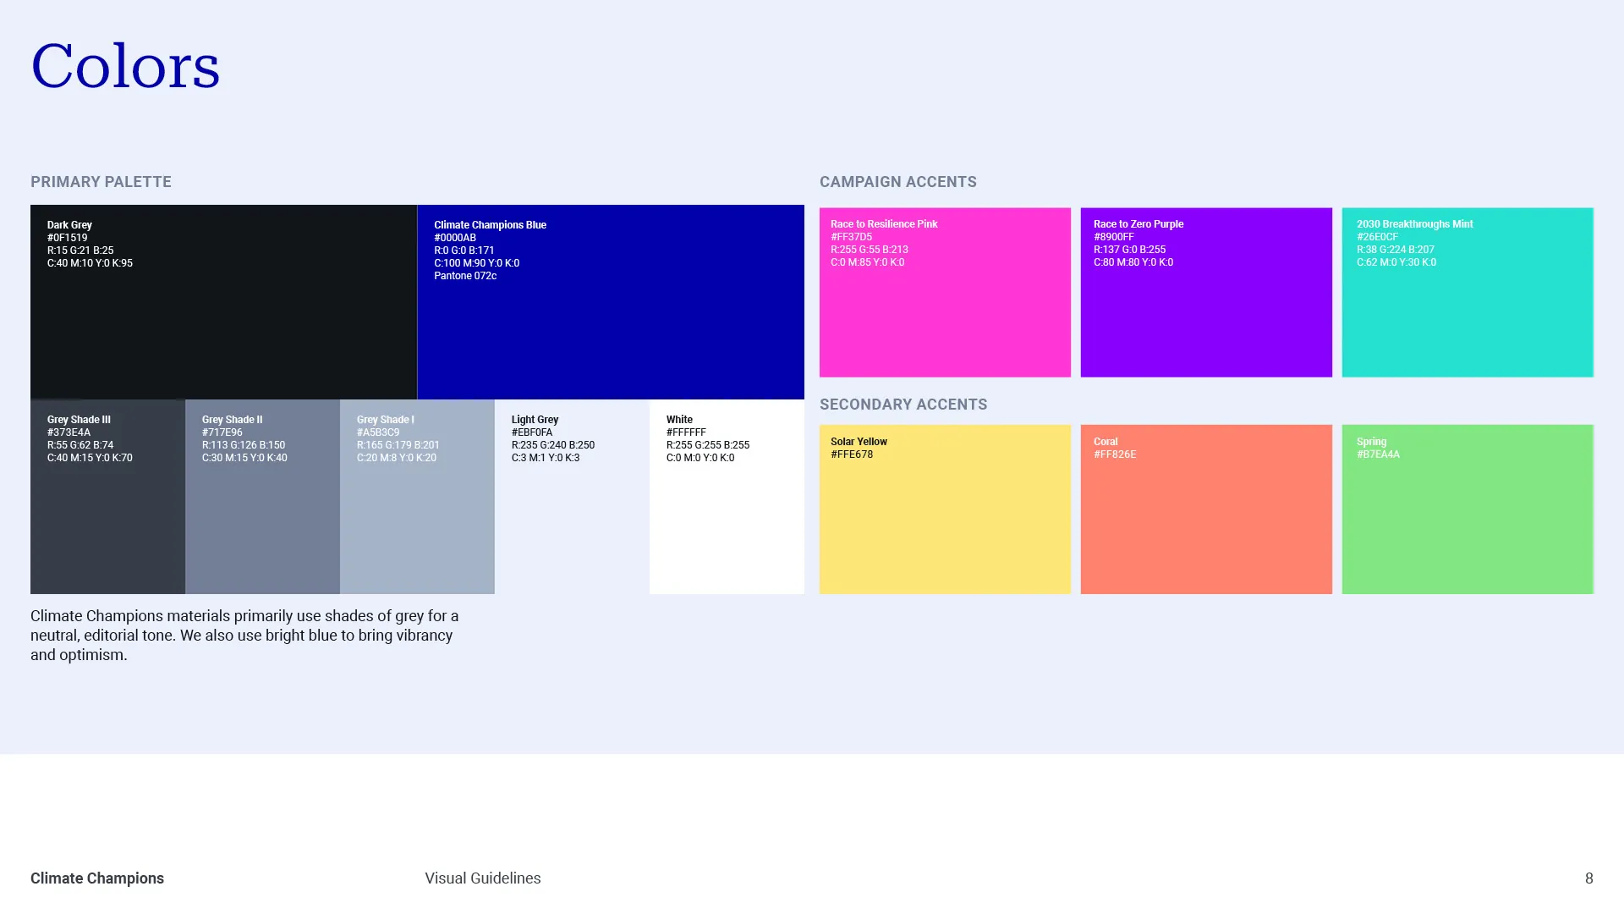Click the Solar Yellow swatch
The image size is (1624, 914).
[x=945, y=509]
